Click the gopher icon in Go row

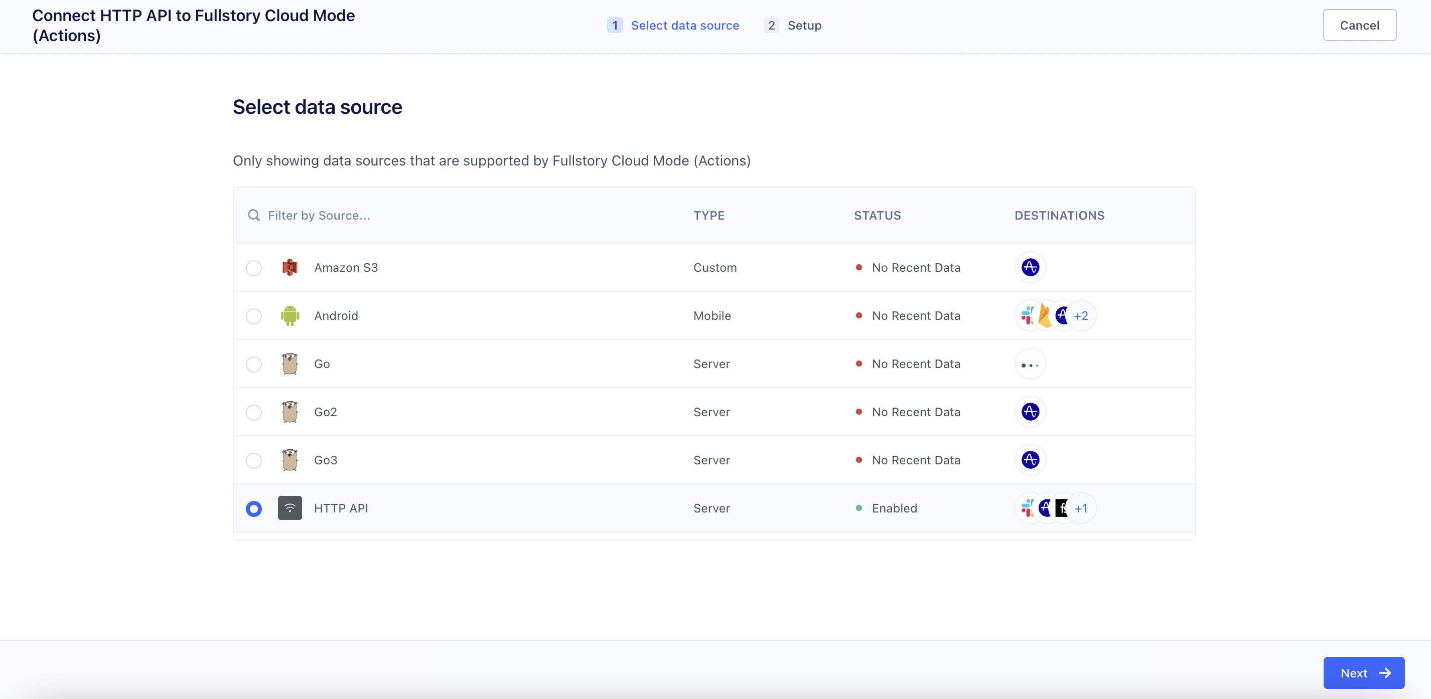pos(290,364)
